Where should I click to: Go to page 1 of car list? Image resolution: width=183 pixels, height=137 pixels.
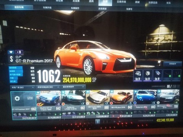coord(98,122)
